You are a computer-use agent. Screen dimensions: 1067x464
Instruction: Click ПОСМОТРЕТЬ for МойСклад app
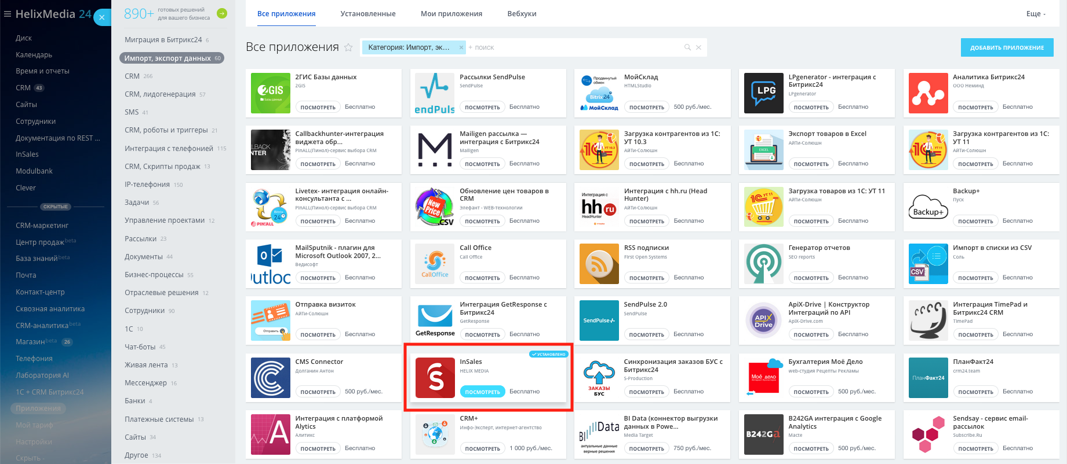(647, 107)
